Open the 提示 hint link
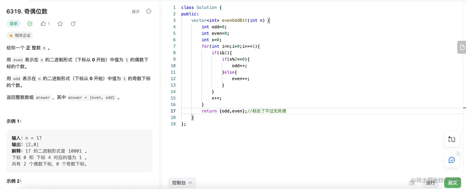 136,12
